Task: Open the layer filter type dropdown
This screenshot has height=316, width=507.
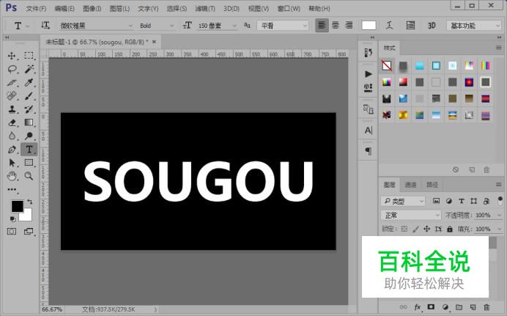Action: coord(403,201)
